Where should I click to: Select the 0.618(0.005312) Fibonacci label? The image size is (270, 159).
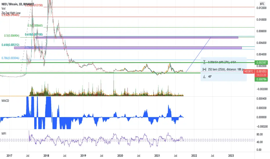[x=10, y=45]
